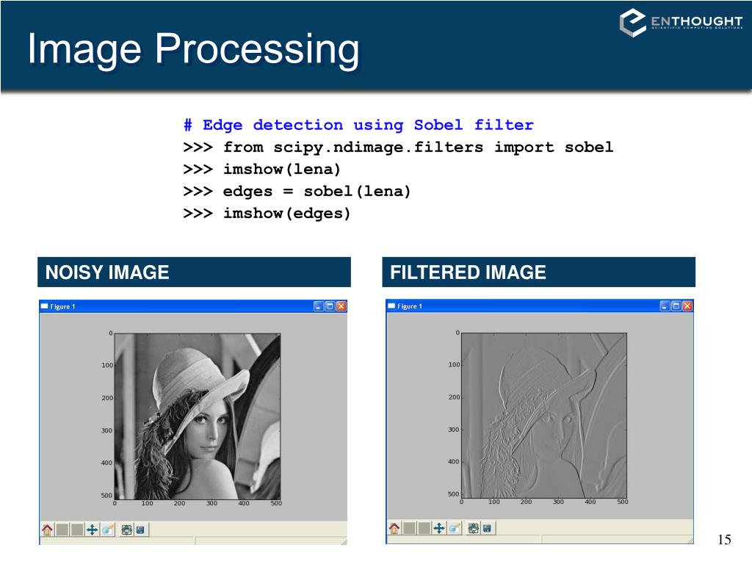Click the '# Edge detection using Sobel filter' comment

click(358, 125)
